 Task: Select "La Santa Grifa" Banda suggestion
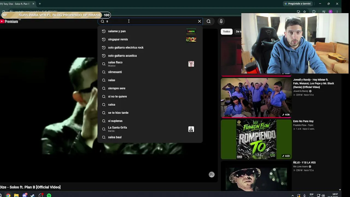(150, 129)
